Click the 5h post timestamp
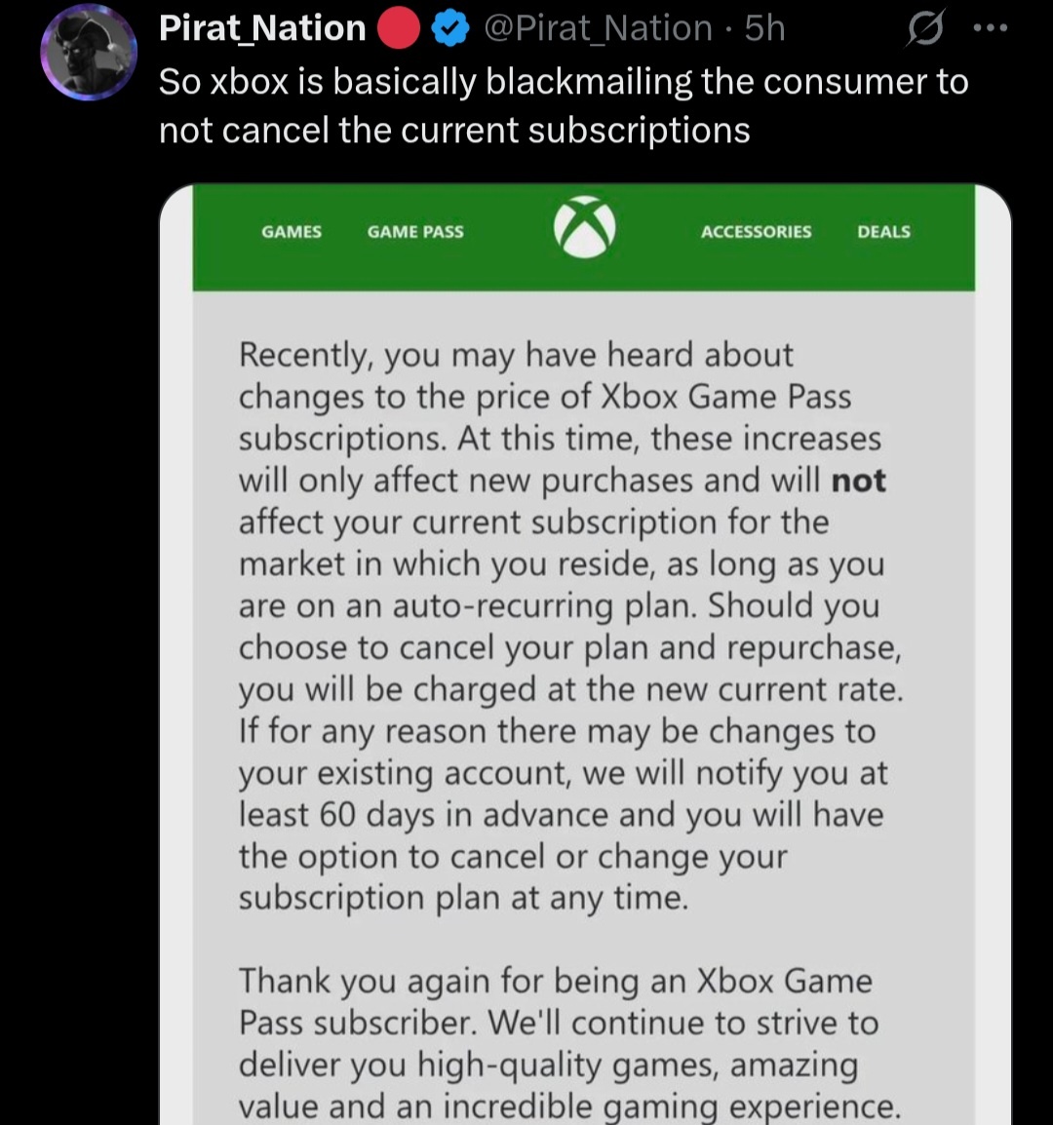The image size is (1053, 1125). click(764, 28)
